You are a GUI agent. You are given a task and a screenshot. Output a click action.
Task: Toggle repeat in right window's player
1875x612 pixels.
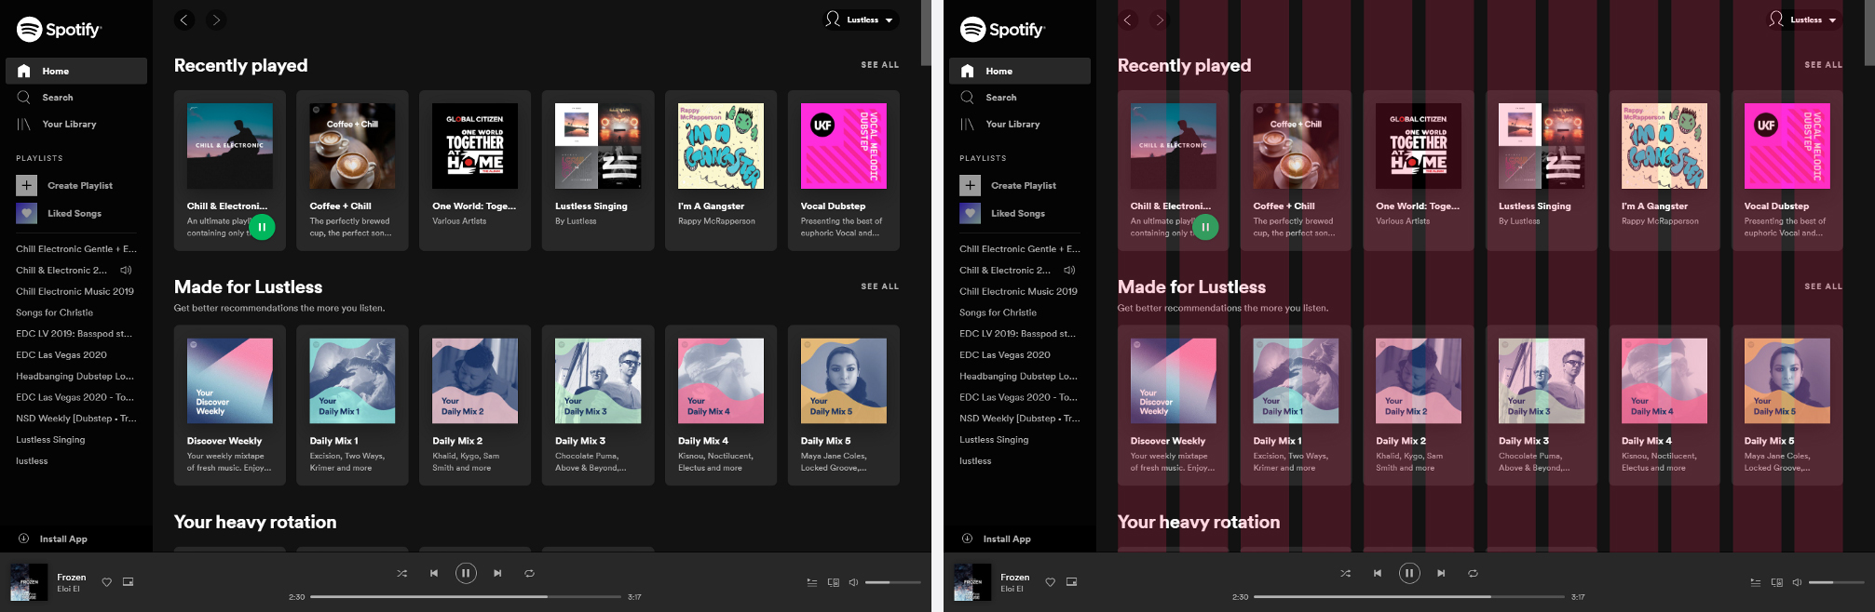(x=1473, y=573)
